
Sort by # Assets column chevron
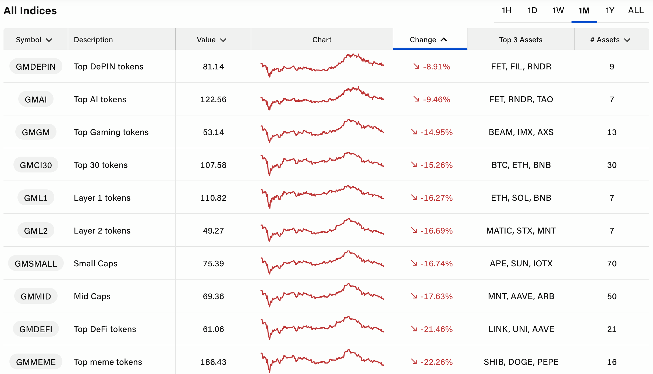(627, 40)
